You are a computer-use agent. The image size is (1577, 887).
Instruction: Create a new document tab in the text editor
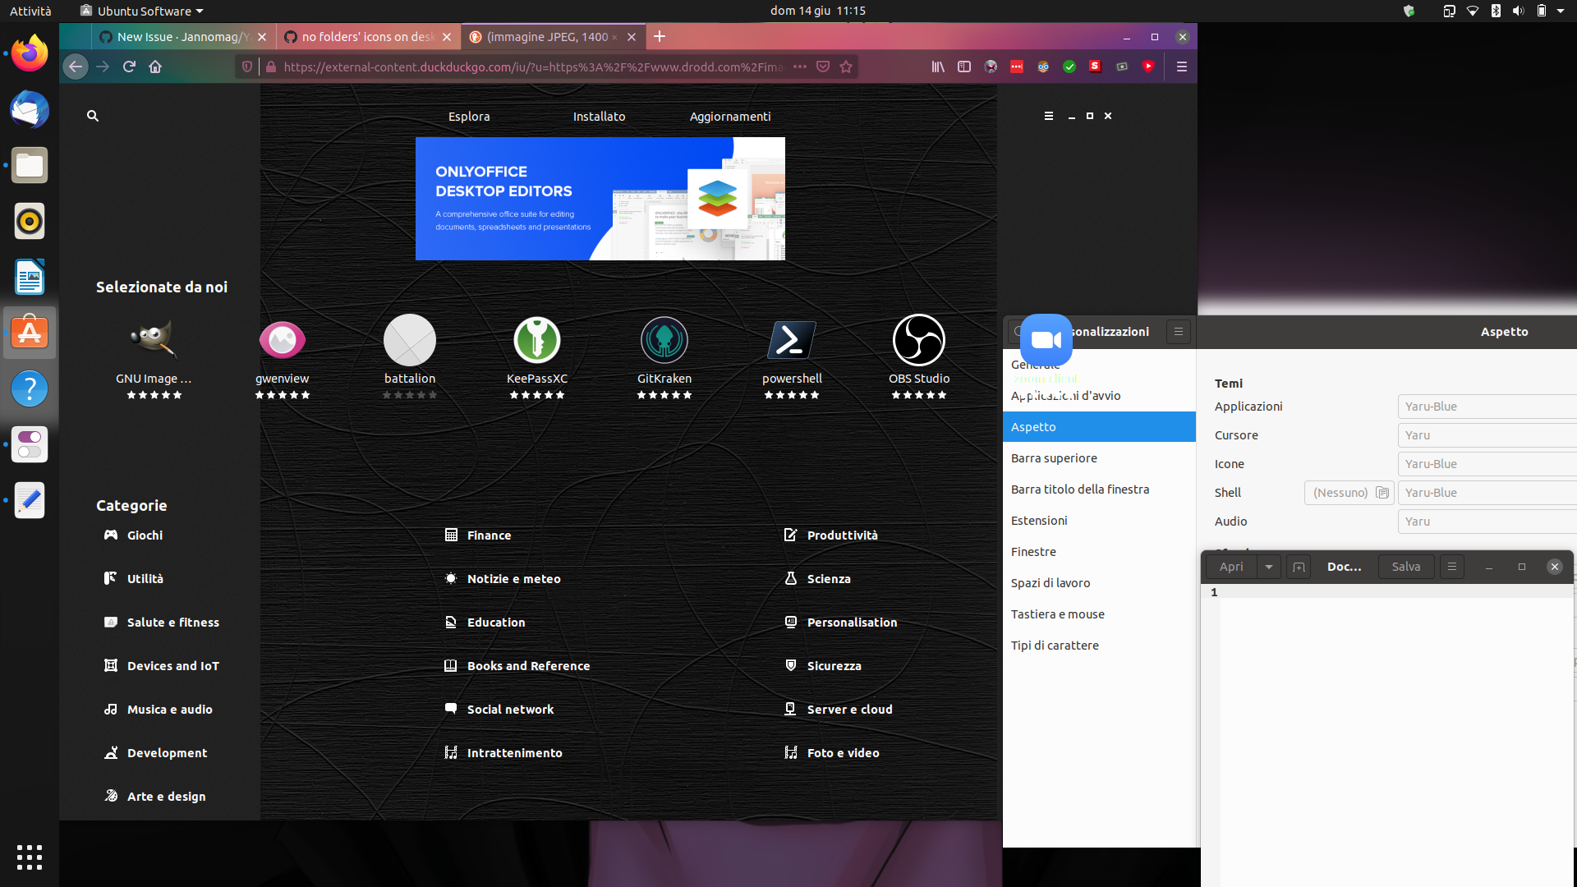pyautogui.click(x=1298, y=567)
